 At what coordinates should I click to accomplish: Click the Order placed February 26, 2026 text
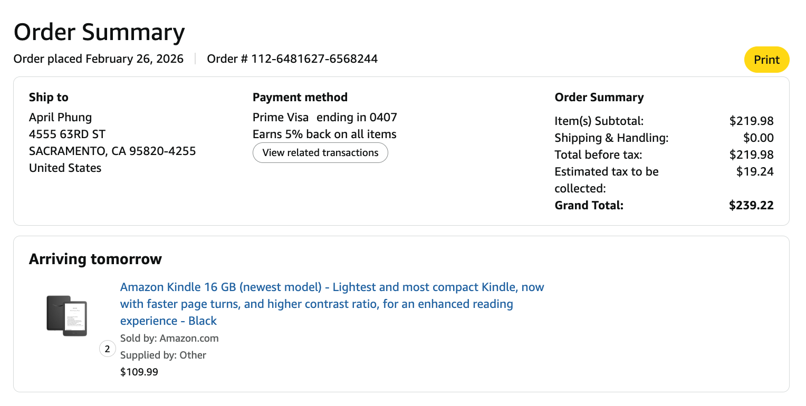point(99,59)
